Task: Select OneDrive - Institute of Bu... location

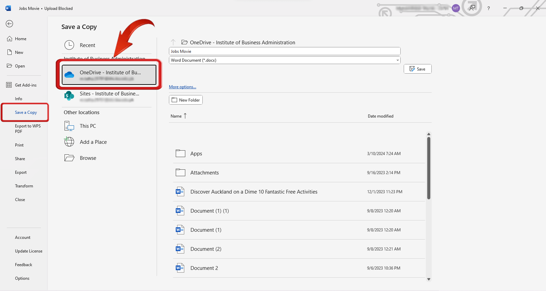Action: [x=109, y=75]
